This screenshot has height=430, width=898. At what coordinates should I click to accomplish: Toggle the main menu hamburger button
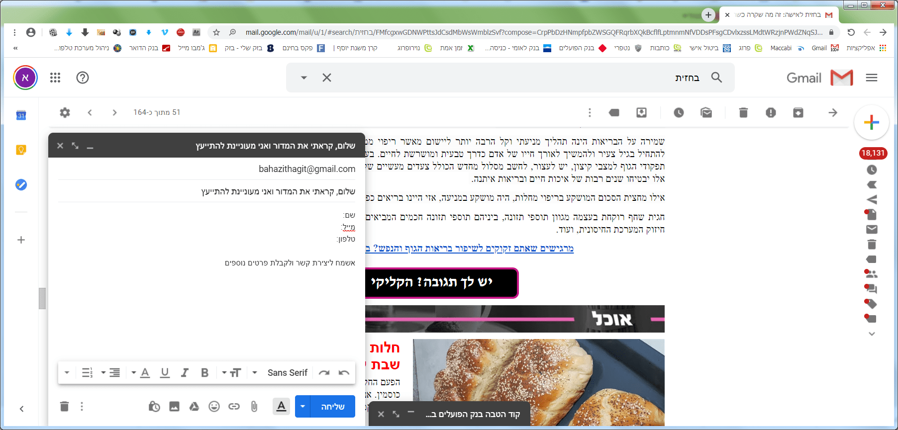pos(872,78)
